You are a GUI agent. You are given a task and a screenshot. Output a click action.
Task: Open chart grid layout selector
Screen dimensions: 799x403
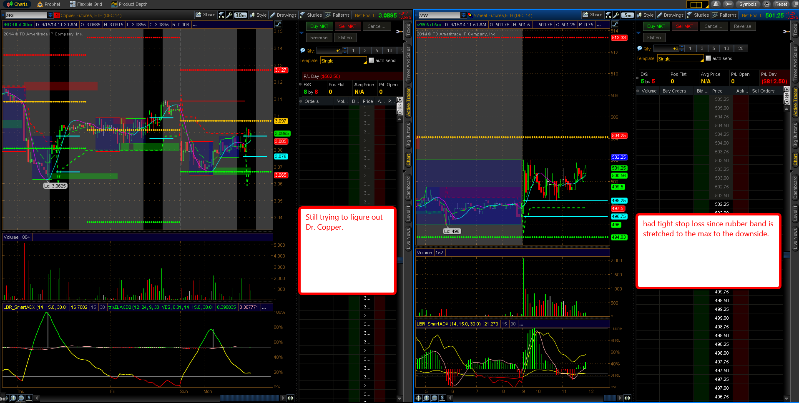coord(697,5)
